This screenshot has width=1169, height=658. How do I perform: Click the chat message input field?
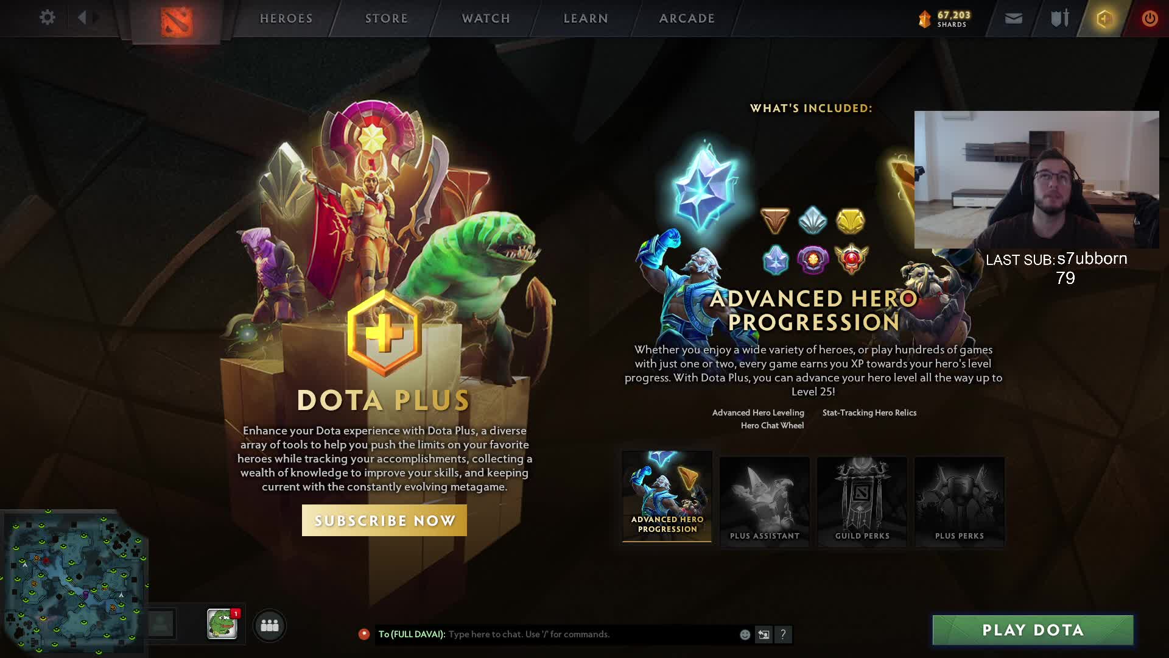(x=591, y=634)
